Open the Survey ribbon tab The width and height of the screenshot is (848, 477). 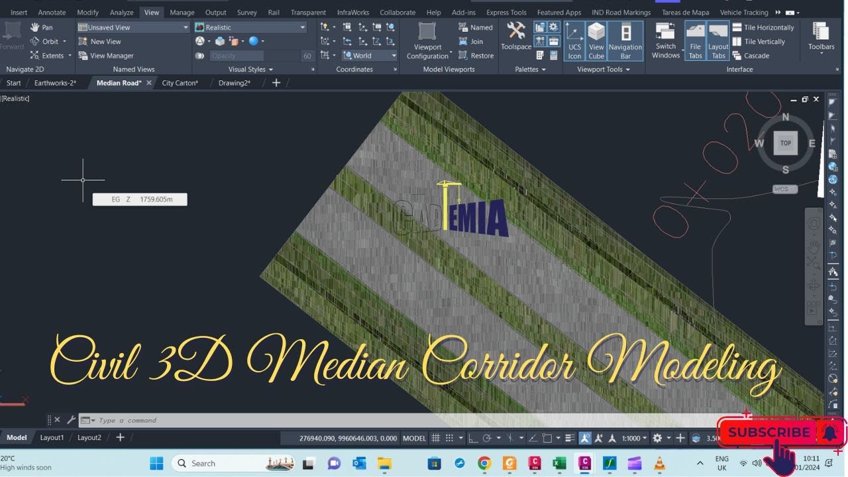click(x=246, y=12)
